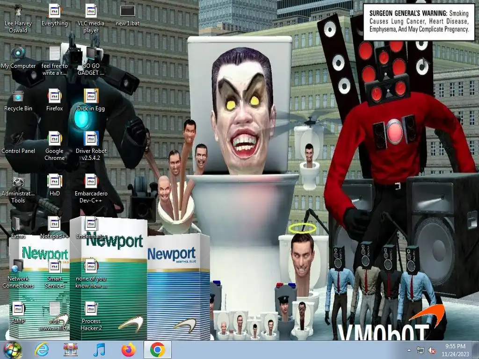Open the Lee Harvey Oswald desktop icon

(x=18, y=19)
